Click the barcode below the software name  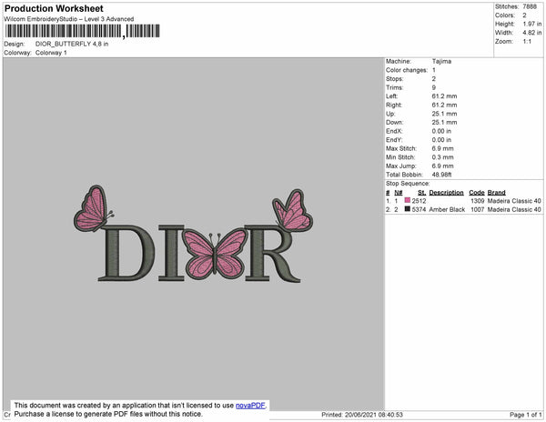pos(83,31)
